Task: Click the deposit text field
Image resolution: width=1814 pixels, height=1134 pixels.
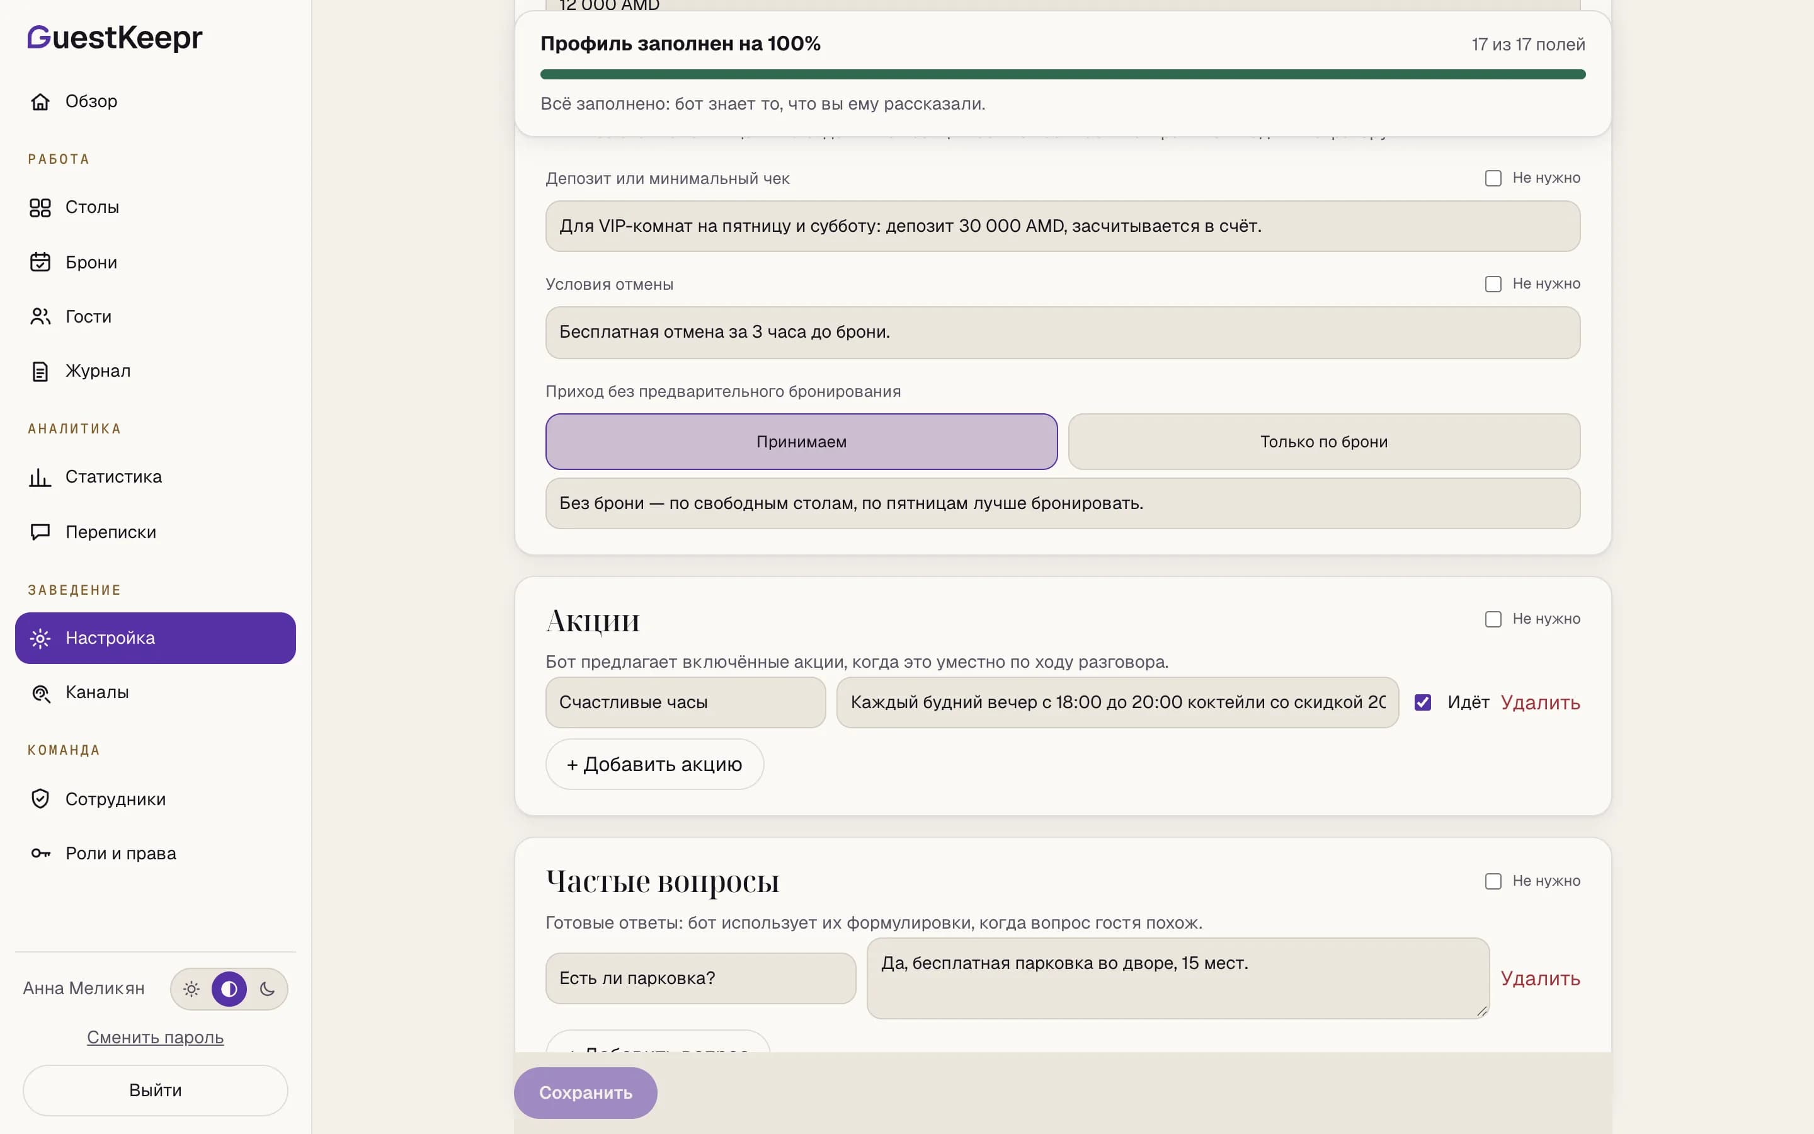Action: coord(1062,227)
